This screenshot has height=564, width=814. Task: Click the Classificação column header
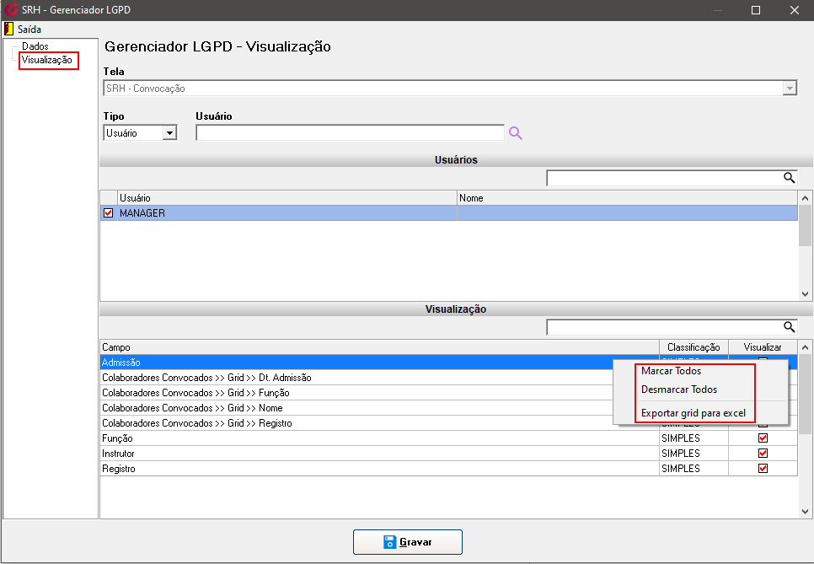[x=694, y=347]
